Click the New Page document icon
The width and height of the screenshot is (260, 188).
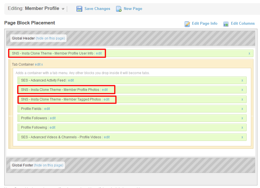(119, 9)
